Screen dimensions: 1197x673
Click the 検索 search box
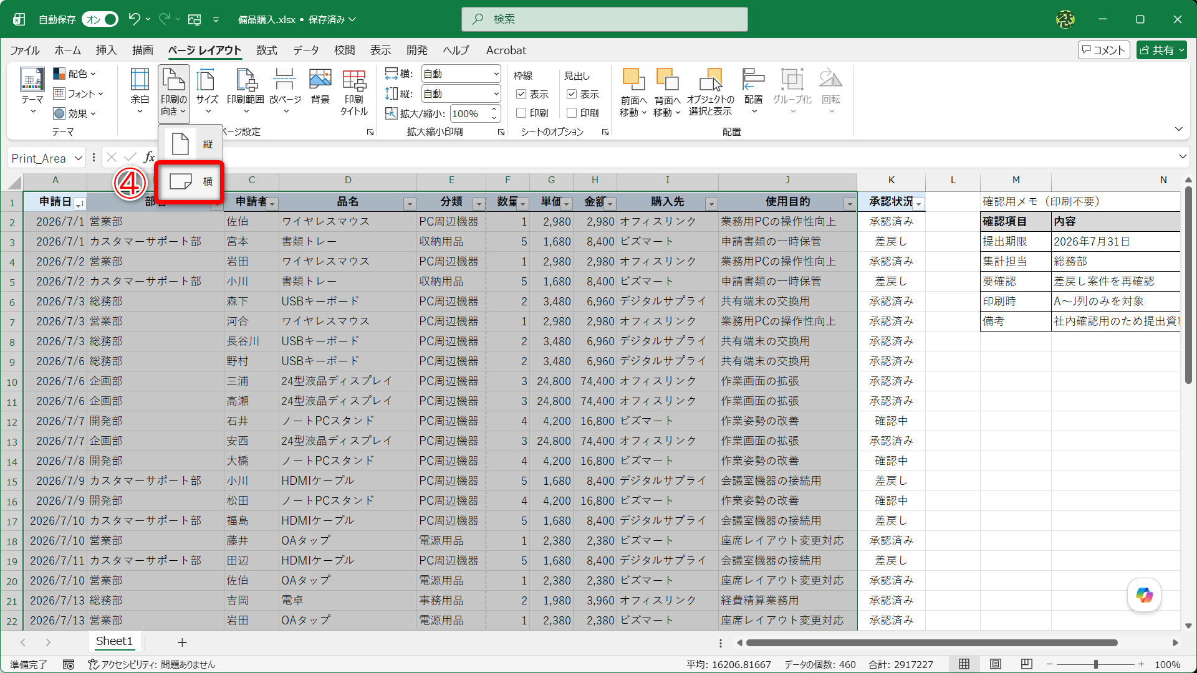point(605,19)
